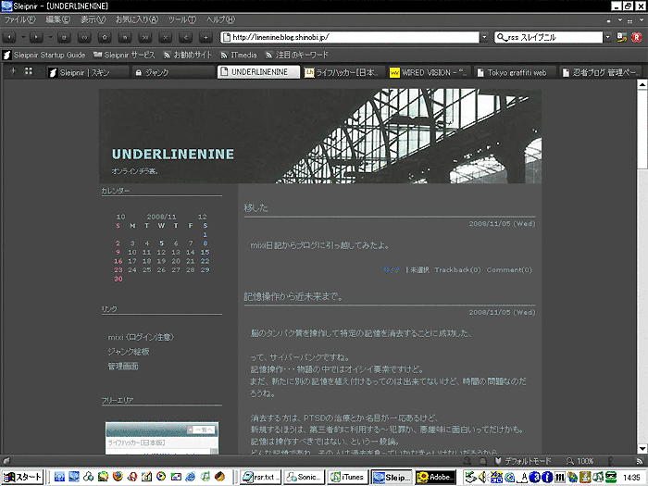The image size is (648, 486).
Task: Click the blue info circle tray icon
Action: point(547,478)
